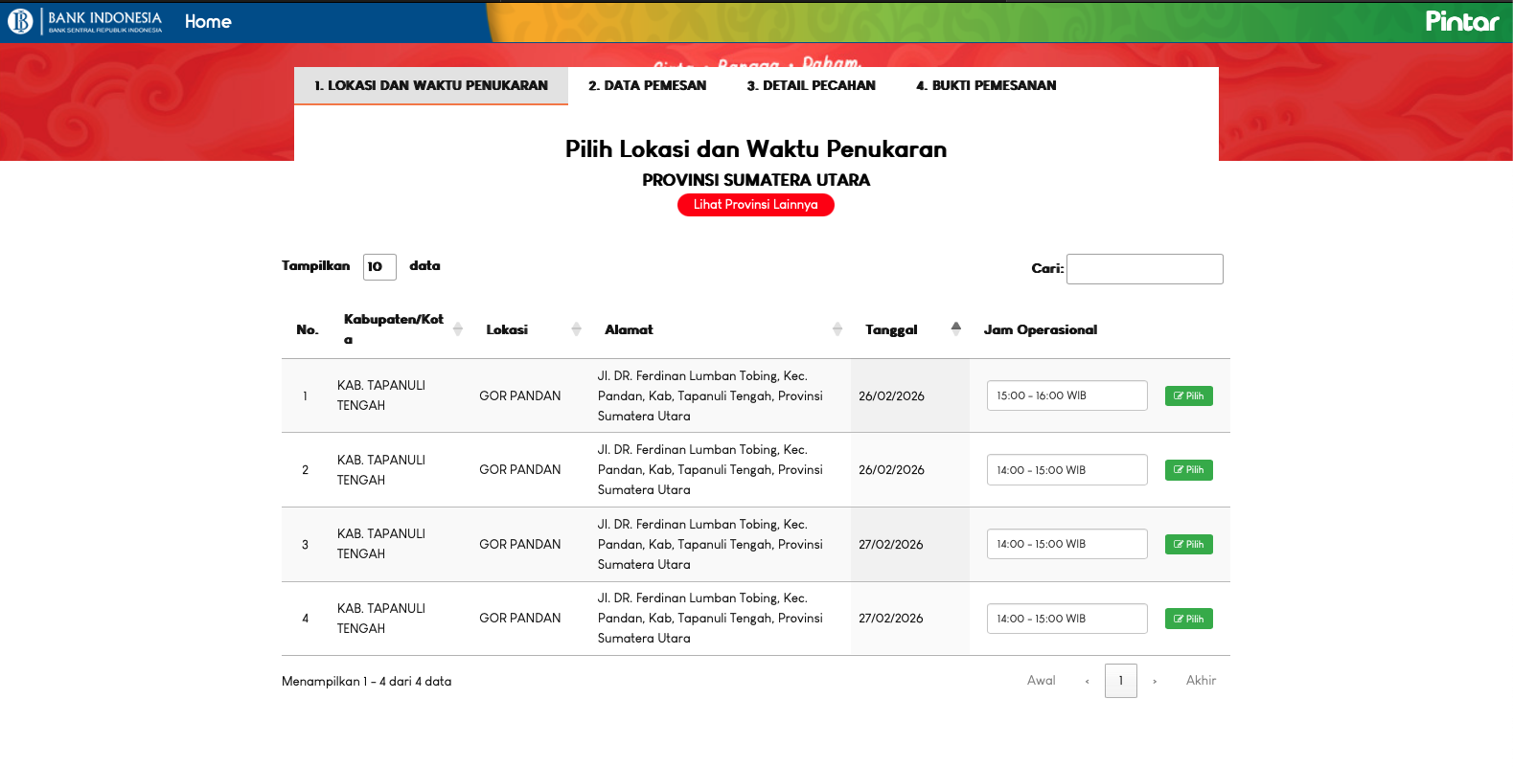Open the Pintar logo link
The height and width of the screenshot is (767, 1513).
point(1461,21)
